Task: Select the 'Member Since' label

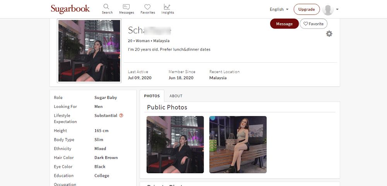Action: [x=182, y=72]
